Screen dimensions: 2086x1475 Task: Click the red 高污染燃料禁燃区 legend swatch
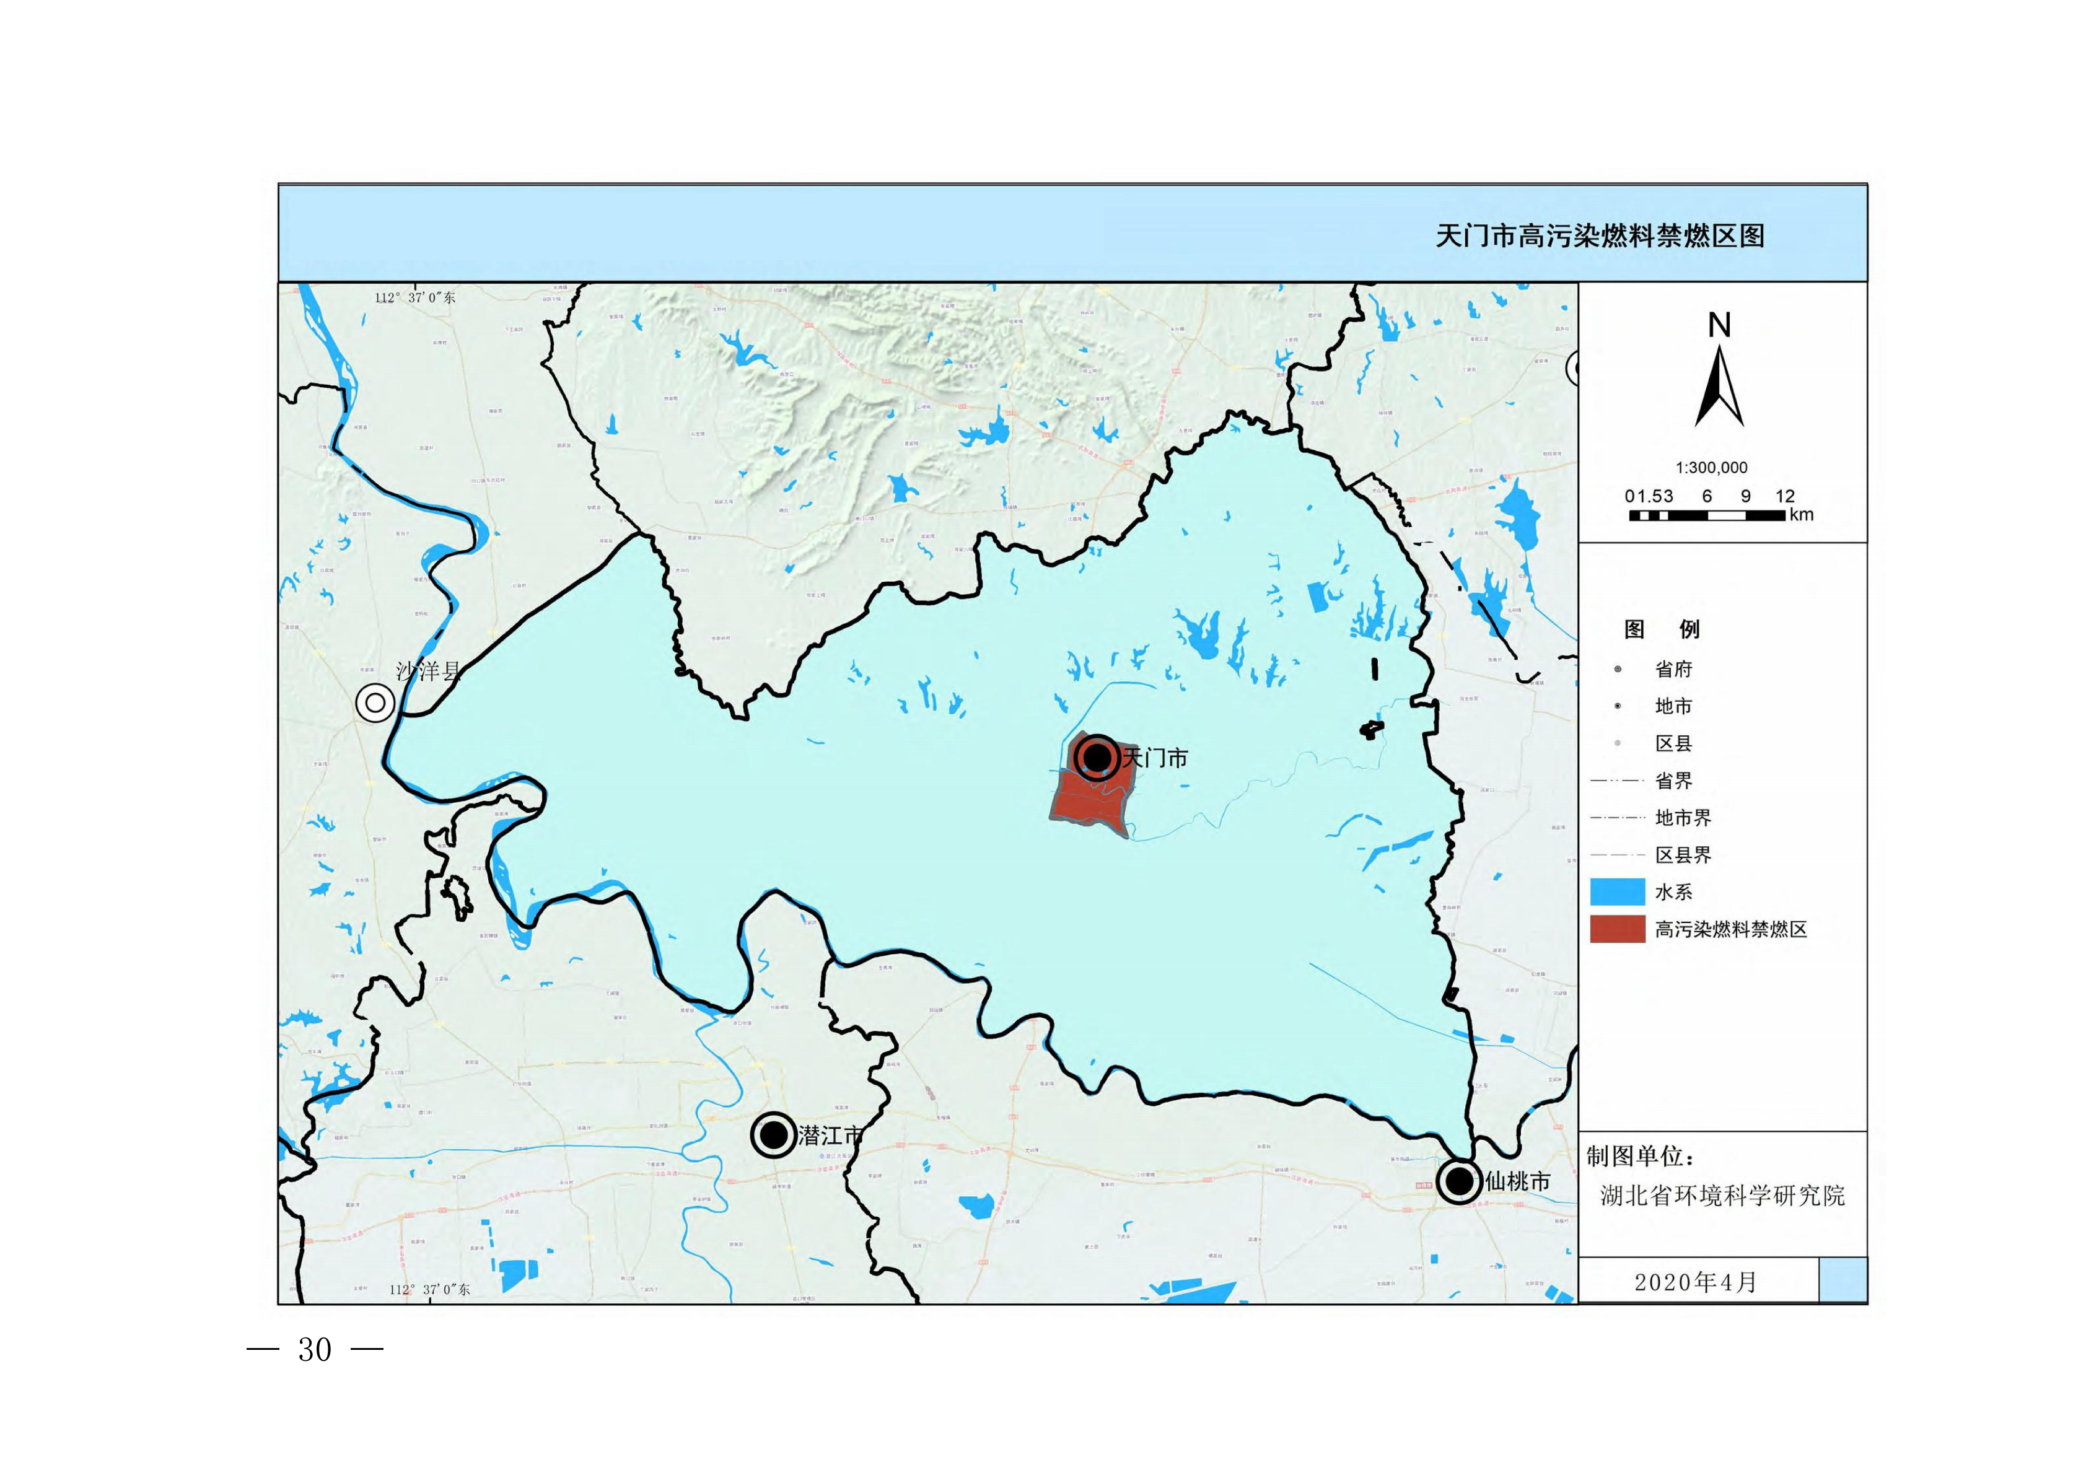1617,929
